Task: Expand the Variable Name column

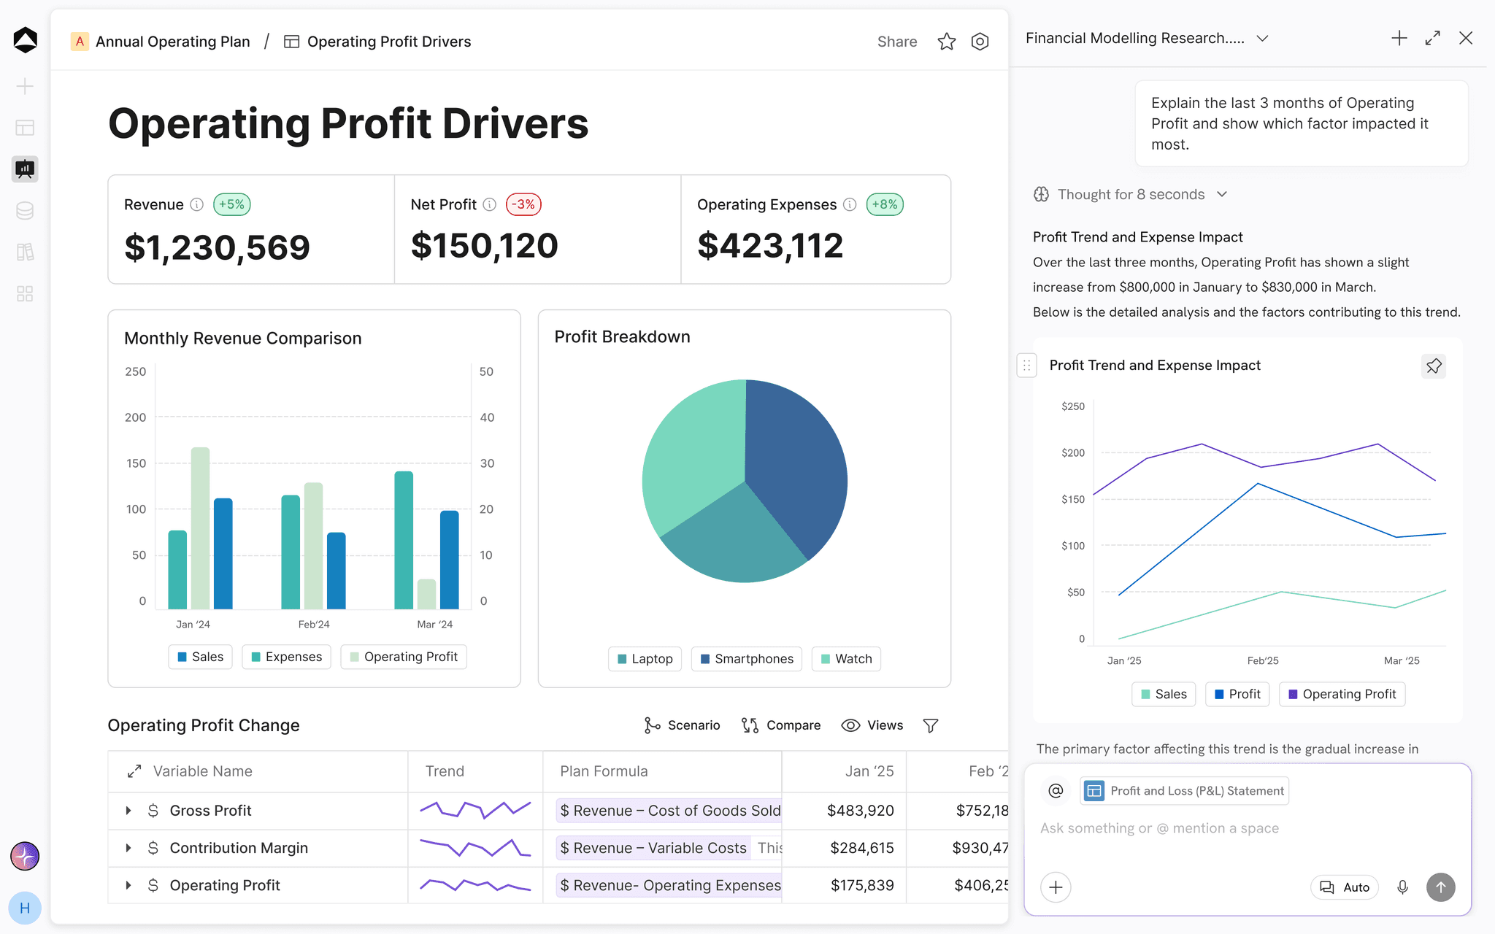Action: [134, 771]
